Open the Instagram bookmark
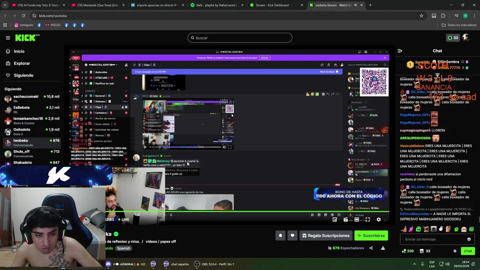Viewport: 480px width, 270px height. (x=24, y=25)
